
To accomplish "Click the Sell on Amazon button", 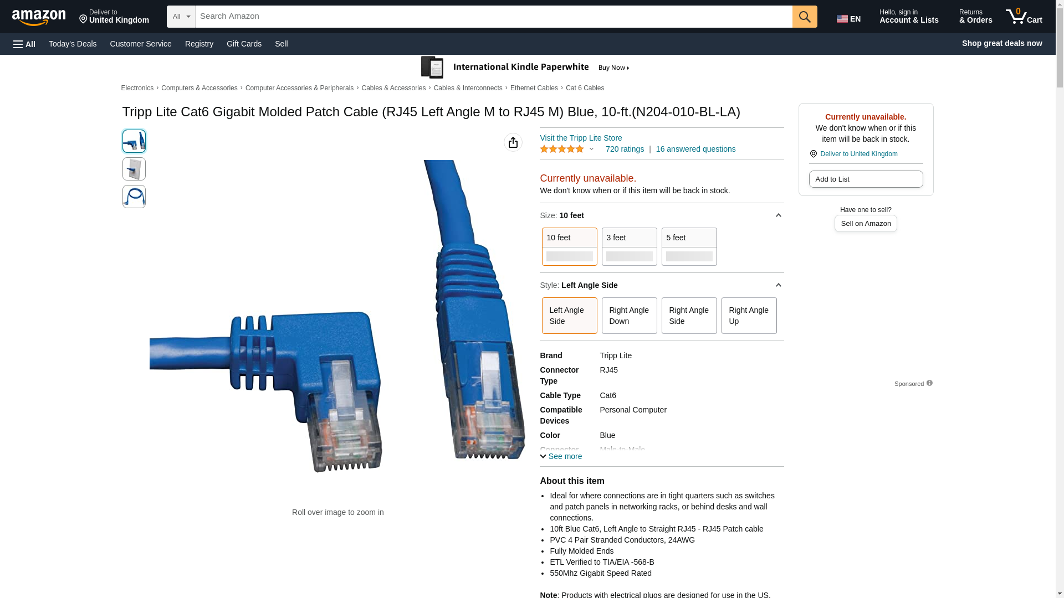I will coord(866,223).
